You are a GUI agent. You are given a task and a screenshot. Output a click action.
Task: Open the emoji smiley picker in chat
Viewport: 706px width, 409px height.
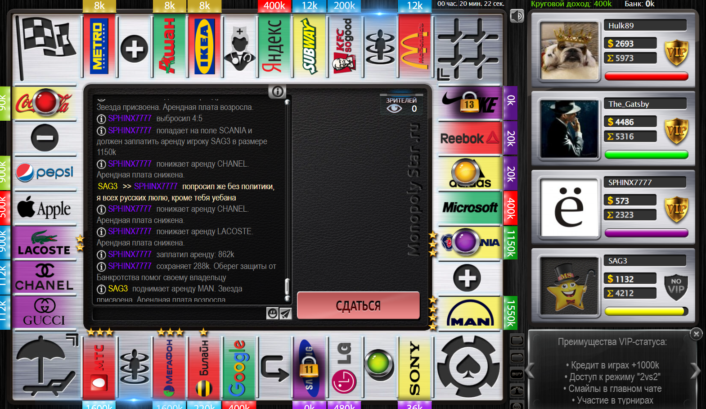pyautogui.click(x=272, y=313)
